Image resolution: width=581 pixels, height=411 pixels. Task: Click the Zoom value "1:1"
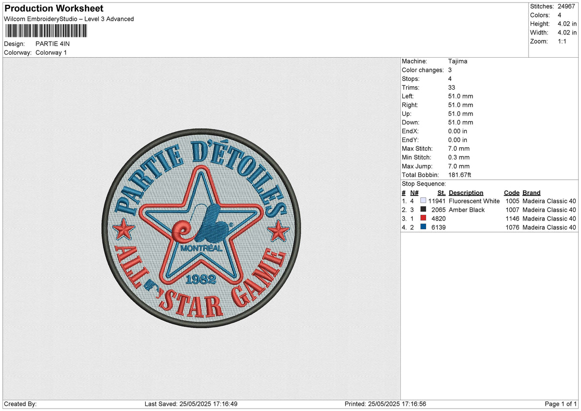tap(562, 41)
